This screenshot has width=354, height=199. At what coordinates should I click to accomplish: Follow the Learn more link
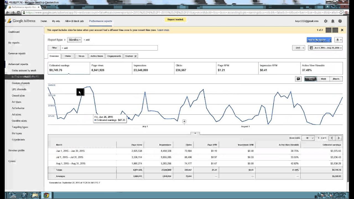tap(163, 30)
